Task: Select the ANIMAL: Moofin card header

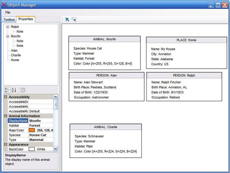Action: 104,39
